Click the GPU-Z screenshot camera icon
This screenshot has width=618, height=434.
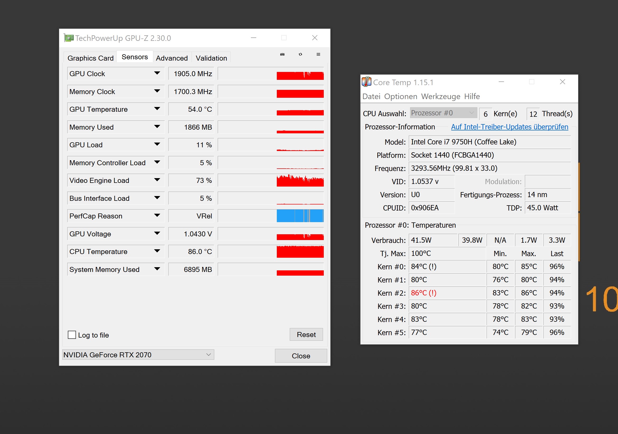point(282,54)
